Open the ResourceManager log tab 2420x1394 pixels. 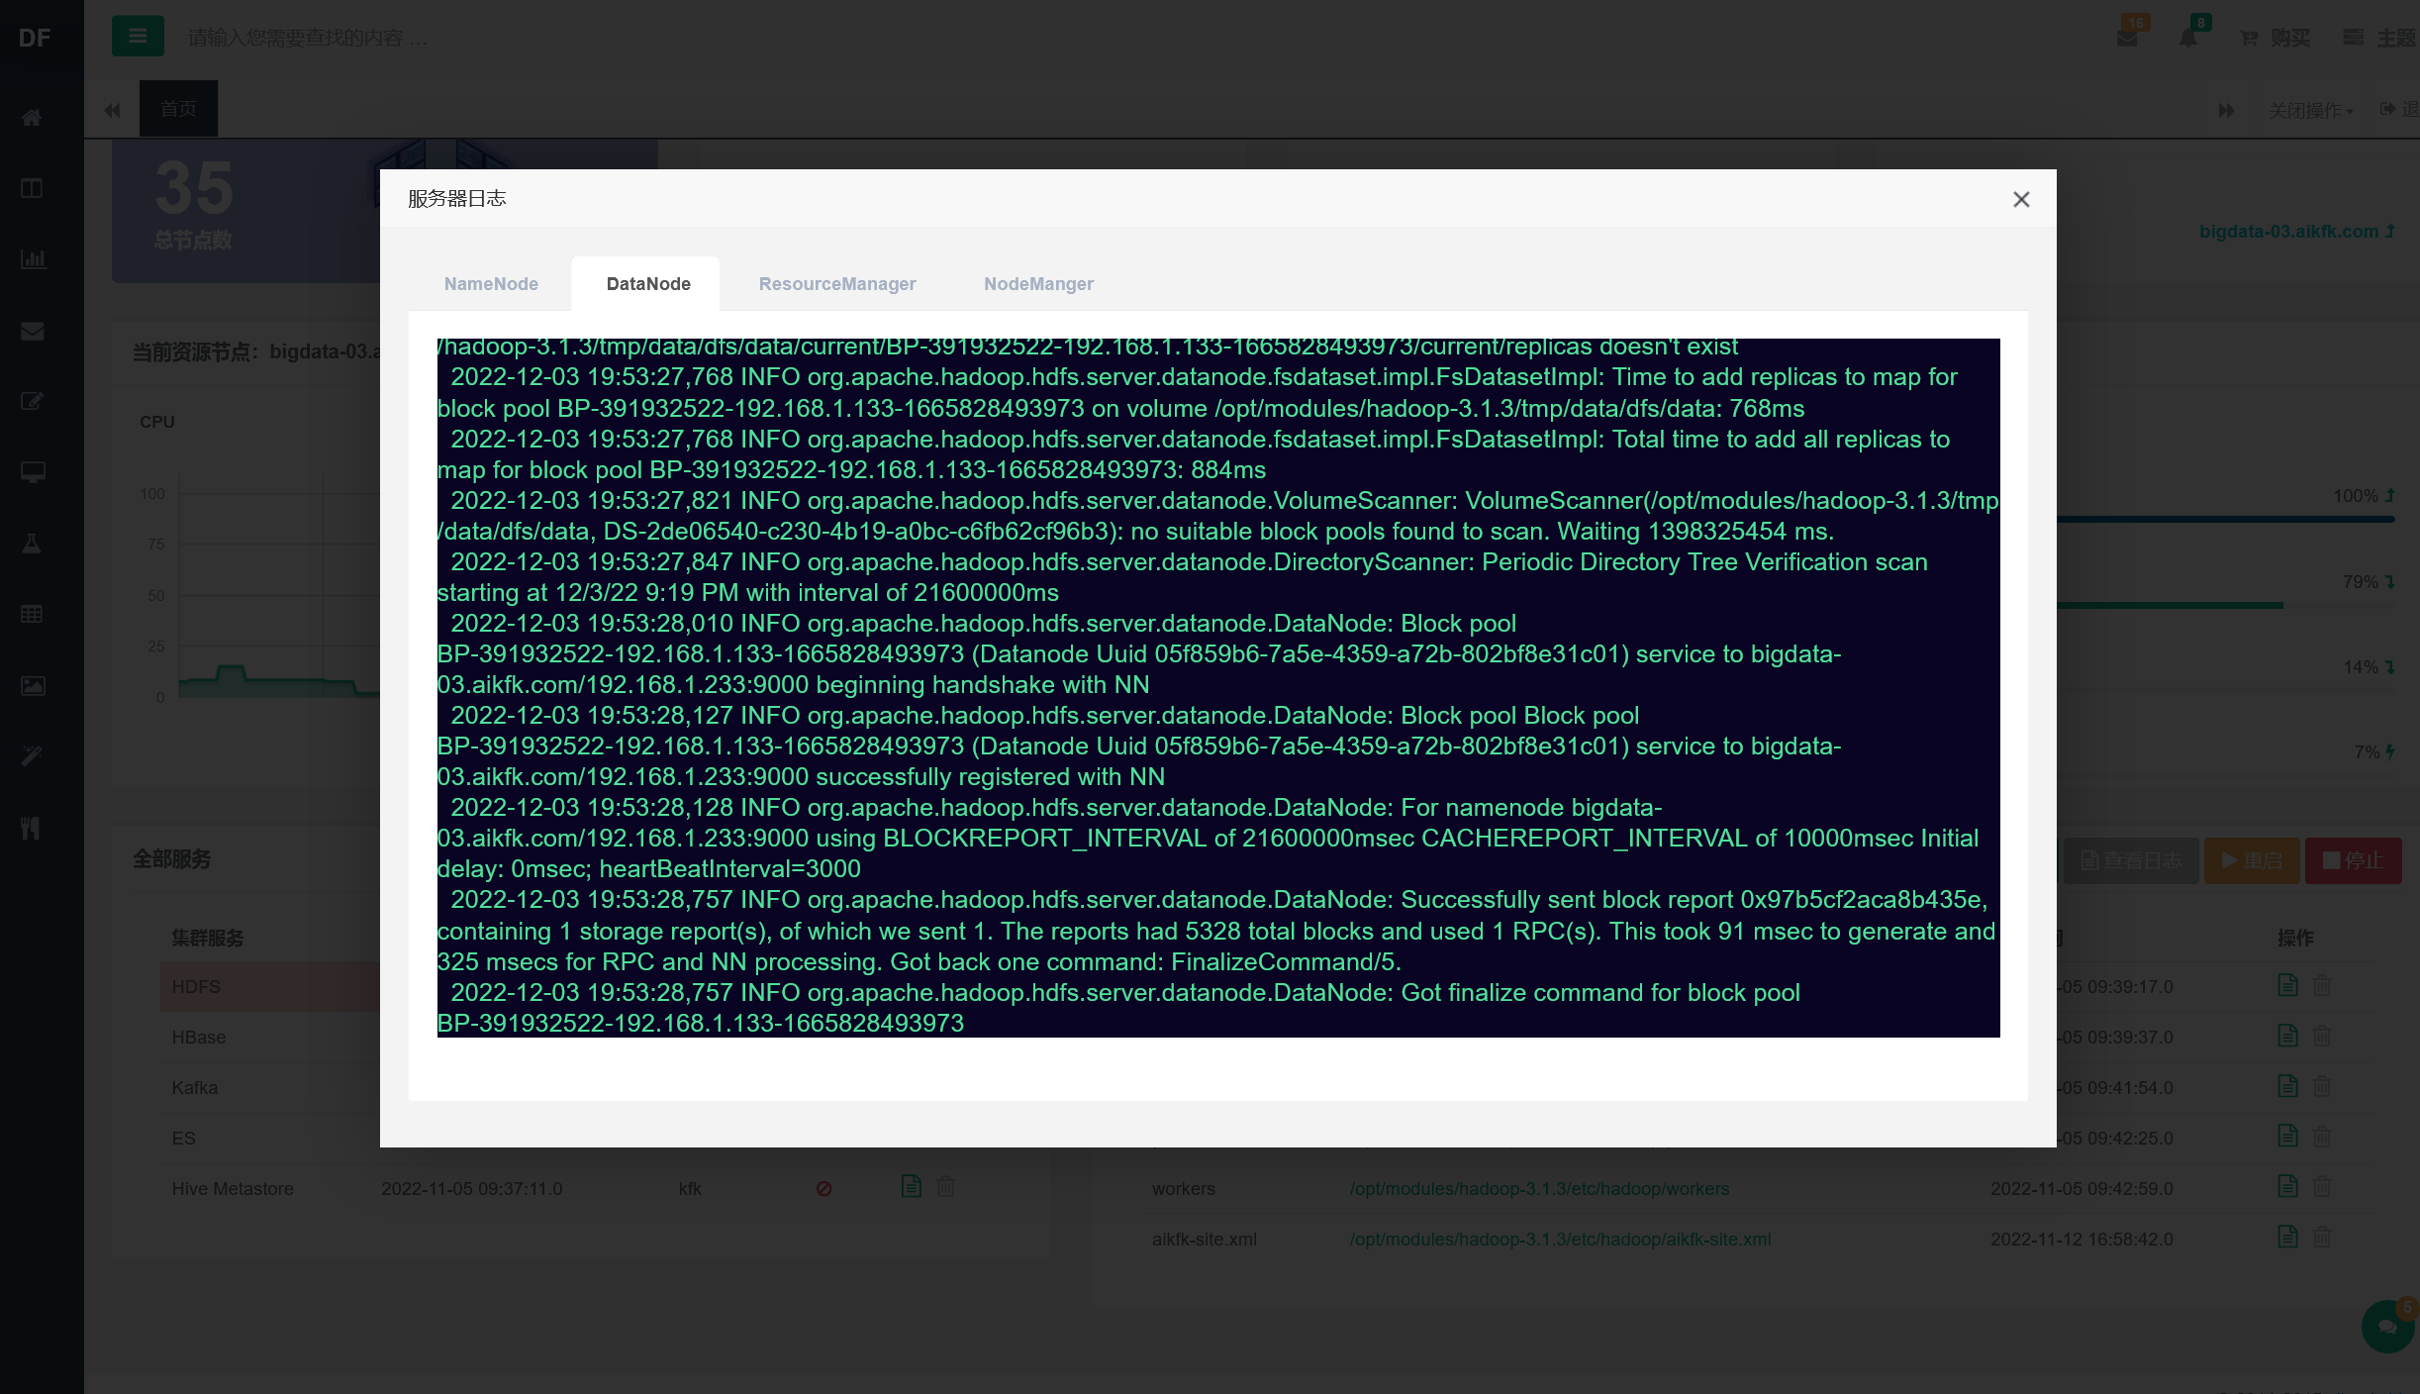click(x=837, y=284)
